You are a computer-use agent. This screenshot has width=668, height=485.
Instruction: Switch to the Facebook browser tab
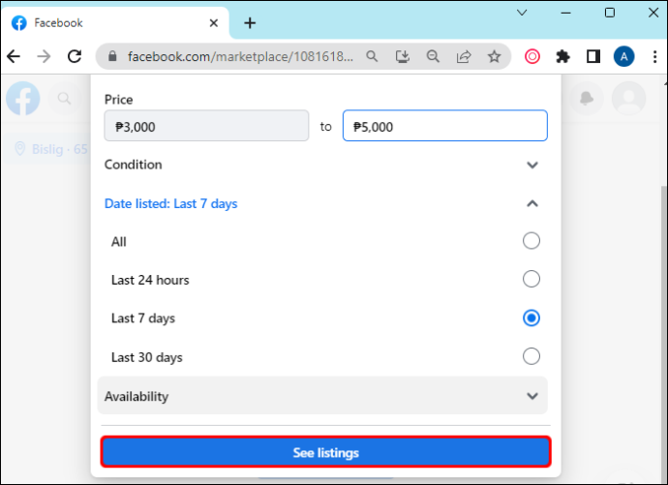coord(115,23)
